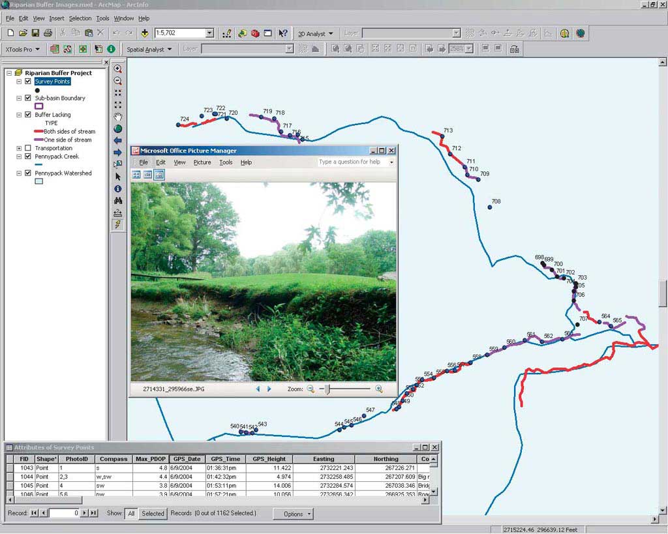Go to last record button
This screenshot has height=534, width=668.
pyautogui.click(x=94, y=513)
